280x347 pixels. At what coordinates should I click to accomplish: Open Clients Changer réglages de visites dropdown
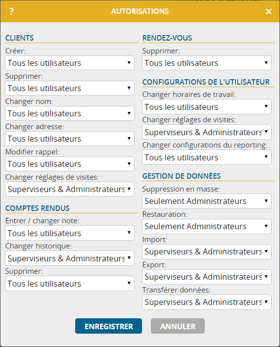click(70, 189)
